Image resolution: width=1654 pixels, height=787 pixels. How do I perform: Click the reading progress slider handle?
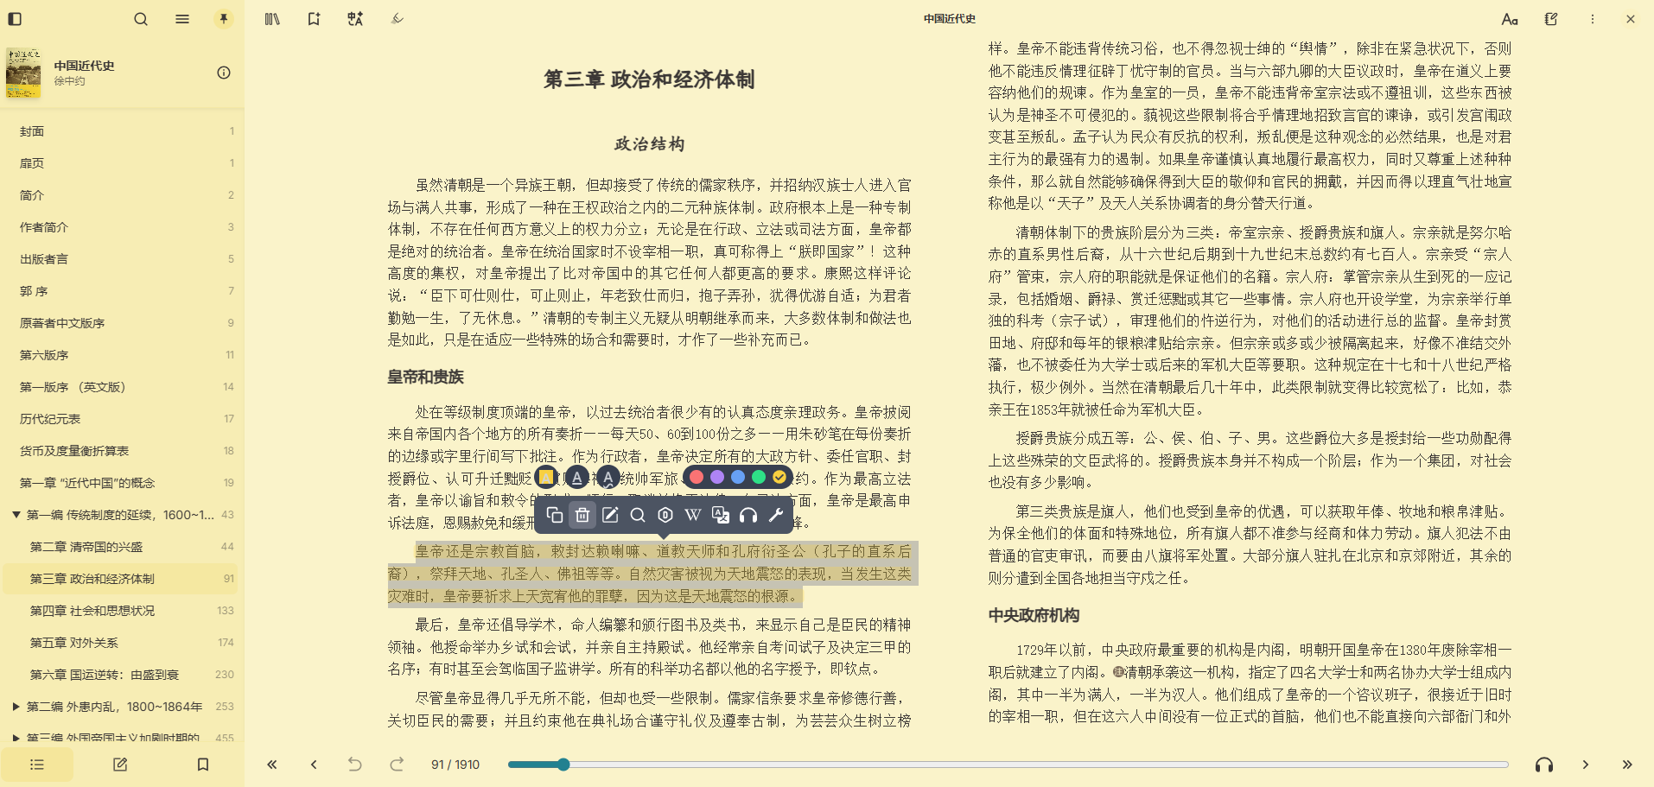[x=563, y=765]
